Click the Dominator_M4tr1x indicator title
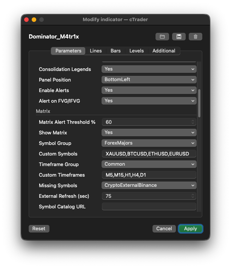The height and width of the screenshot is (268, 231). click(x=54, y=37)
